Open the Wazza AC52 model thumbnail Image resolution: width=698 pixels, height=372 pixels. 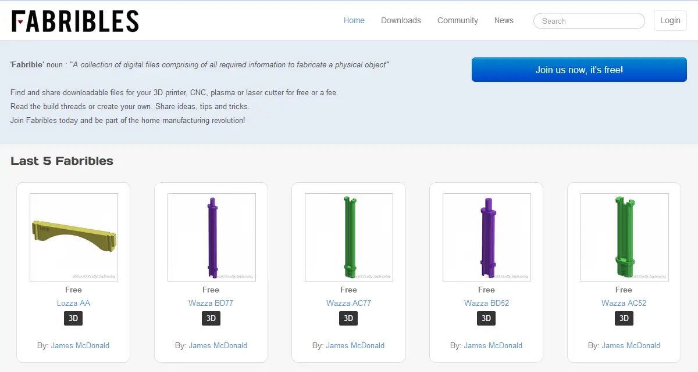click(625, 237)
